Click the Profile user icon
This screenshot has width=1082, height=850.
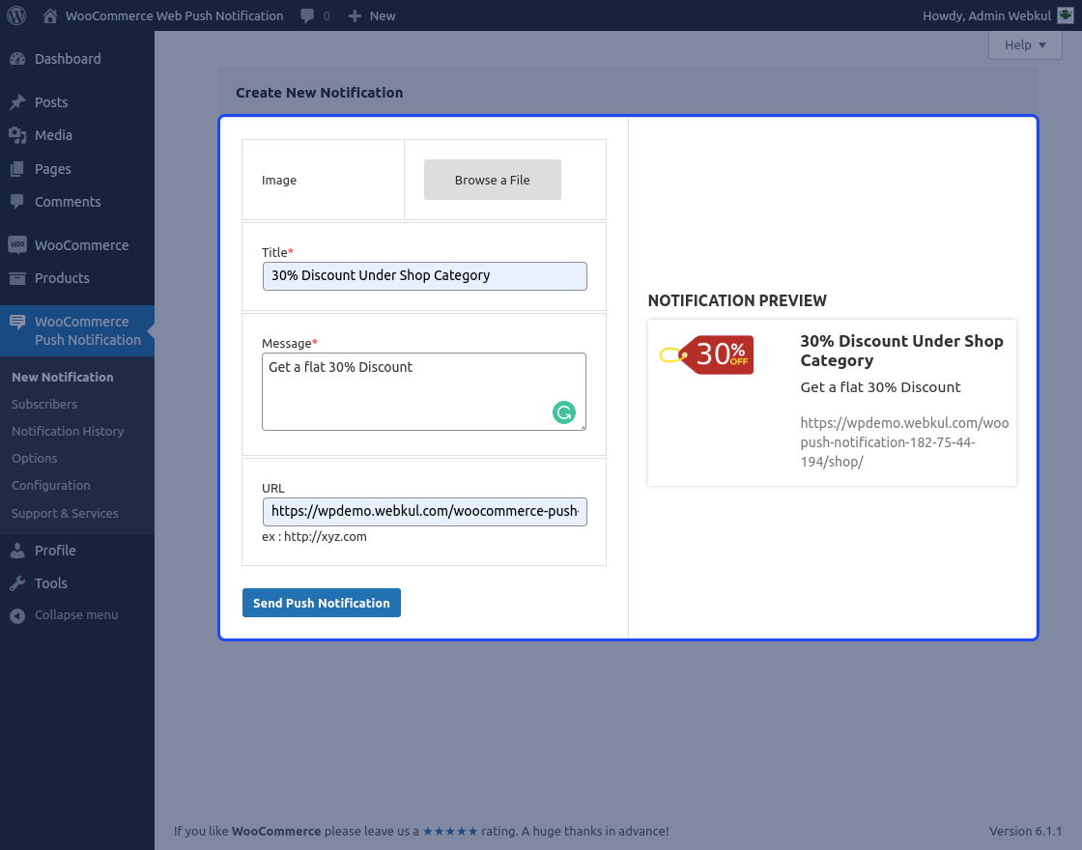click(x=17, y=551)
